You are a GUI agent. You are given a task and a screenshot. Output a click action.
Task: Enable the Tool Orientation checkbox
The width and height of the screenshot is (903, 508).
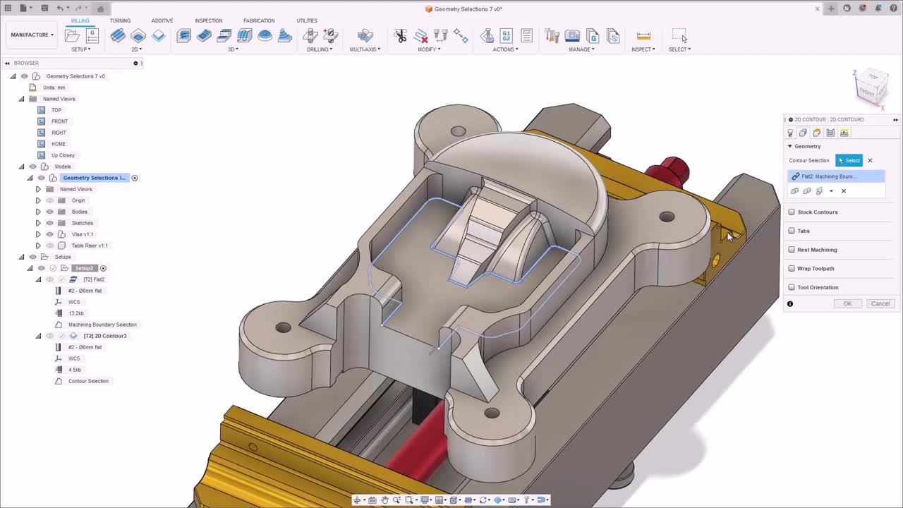(792, 287)
